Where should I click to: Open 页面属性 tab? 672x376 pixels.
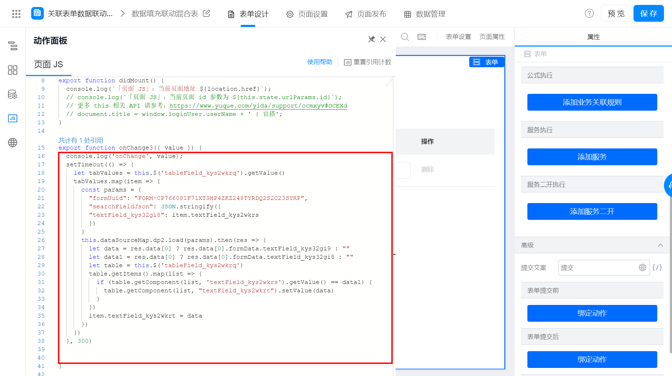pyautogui.click(x=492, y=37)
